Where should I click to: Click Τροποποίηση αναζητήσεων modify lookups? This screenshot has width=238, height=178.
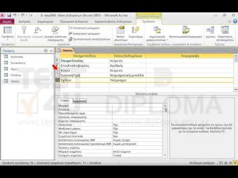89,39
